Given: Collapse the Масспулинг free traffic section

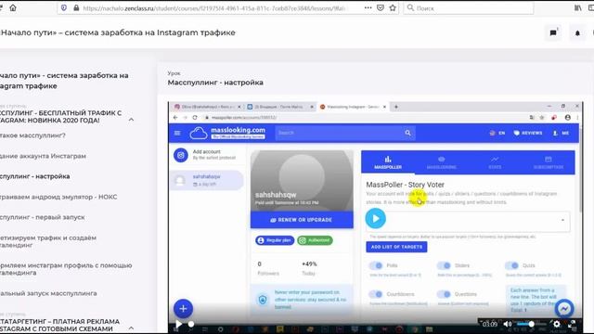Looking at the screenshot, I should tap(131, 120).
